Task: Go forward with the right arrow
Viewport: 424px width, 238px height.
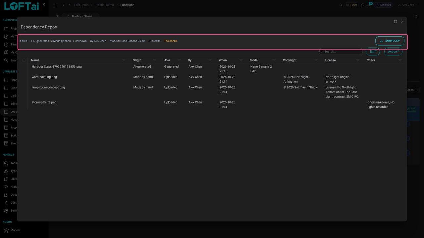Action: pos(69,5)
